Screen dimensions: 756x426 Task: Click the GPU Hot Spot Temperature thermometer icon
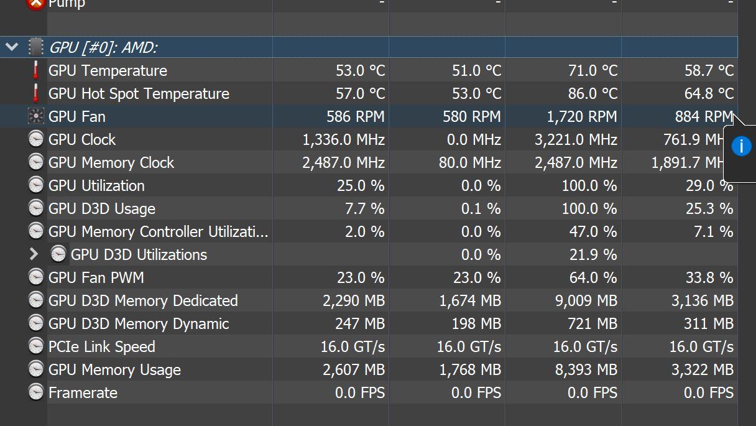tap(36, 93)
